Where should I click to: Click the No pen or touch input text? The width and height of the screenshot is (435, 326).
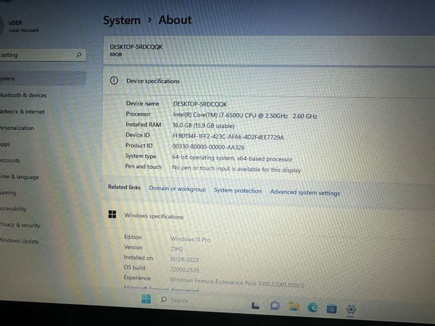(237, 169)
